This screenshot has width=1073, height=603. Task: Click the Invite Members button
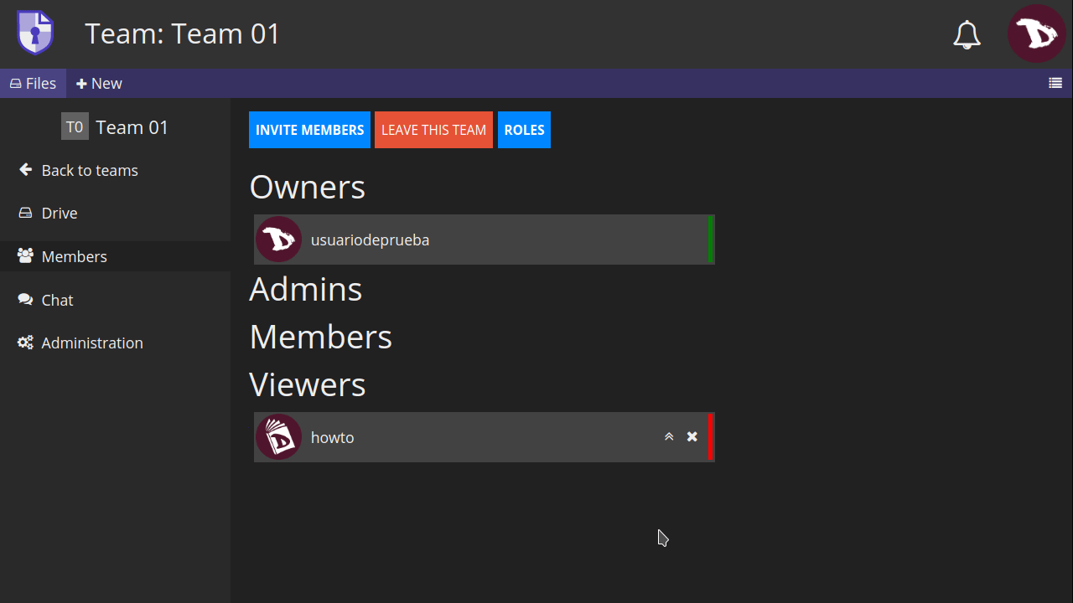(x=309, y=130)
